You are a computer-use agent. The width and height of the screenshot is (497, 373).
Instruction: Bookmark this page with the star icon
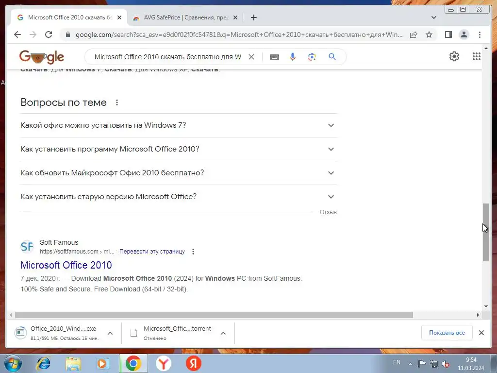coord(429,34)
